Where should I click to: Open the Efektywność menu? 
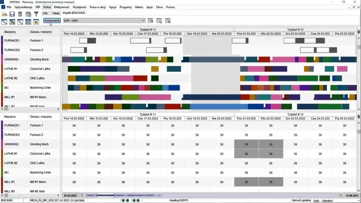coord(62,7)
